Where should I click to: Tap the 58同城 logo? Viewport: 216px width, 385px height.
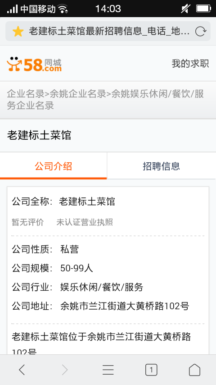(x=34, y=64)
